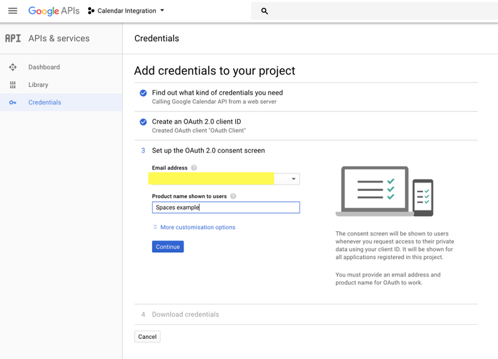This screenshot has width=498, height=359.
Task: Click checkmark for Create OAuth client ID step
Action: [143, 122]
